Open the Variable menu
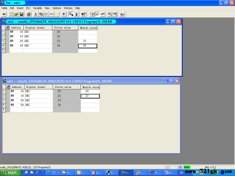The height and width of the screenshot is (176, 235). (x=37, y=8)
